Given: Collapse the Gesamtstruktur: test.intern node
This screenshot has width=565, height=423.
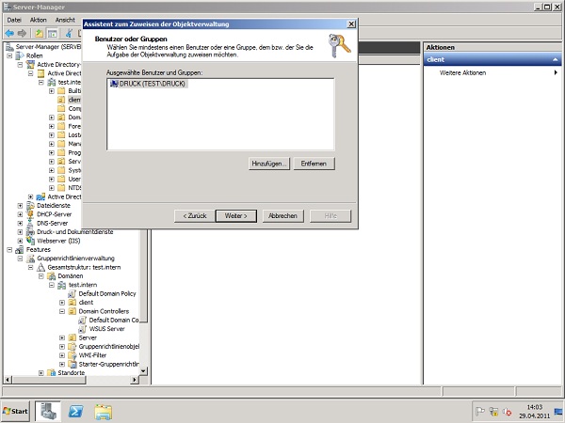Looking at the screenshot, I should pos(31,267).
